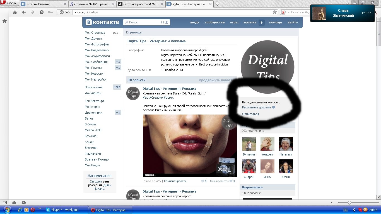Toggle the Opera panel button in status bar
The width and height of the screenshot is (381, 214).
4,203
